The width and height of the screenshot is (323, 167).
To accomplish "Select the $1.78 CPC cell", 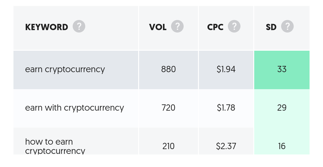I will (x=226, y=108).
